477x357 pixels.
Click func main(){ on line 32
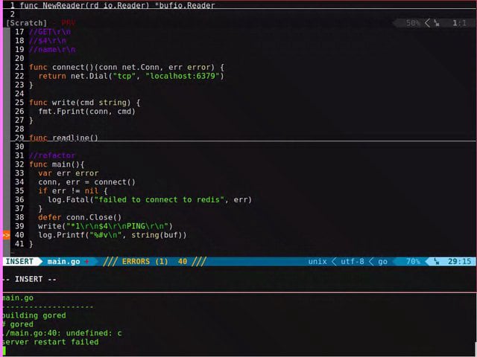[57, 164]
